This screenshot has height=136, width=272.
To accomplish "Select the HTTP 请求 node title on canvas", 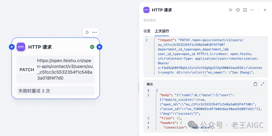I will [40, 47].
